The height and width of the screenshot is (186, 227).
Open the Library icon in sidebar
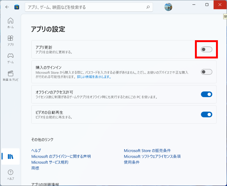pyautogui.click(x=11, y=156)
